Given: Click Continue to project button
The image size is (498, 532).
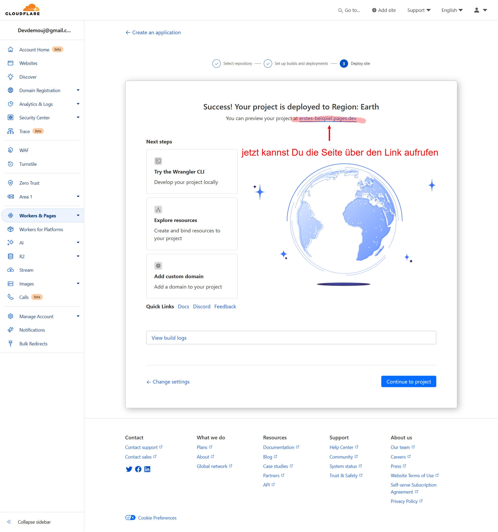Looking at the screenshot, I should pyautogui.click(x=408, y=382).
